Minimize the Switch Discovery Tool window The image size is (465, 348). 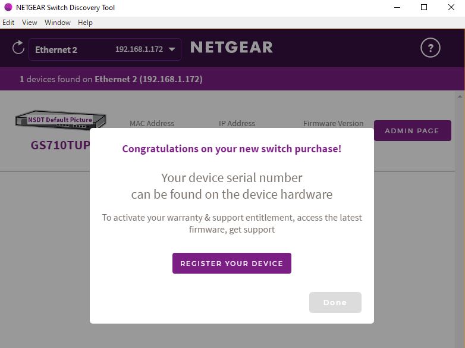397,8
